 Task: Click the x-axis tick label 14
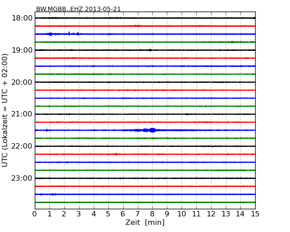click(240, 214)
